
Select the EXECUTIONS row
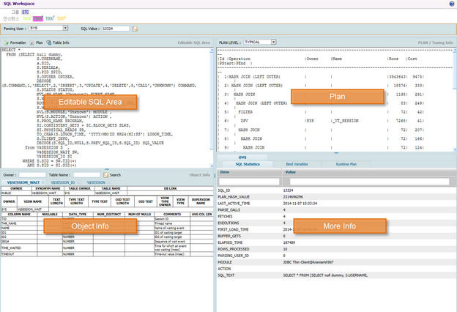[x=337, y=223]
